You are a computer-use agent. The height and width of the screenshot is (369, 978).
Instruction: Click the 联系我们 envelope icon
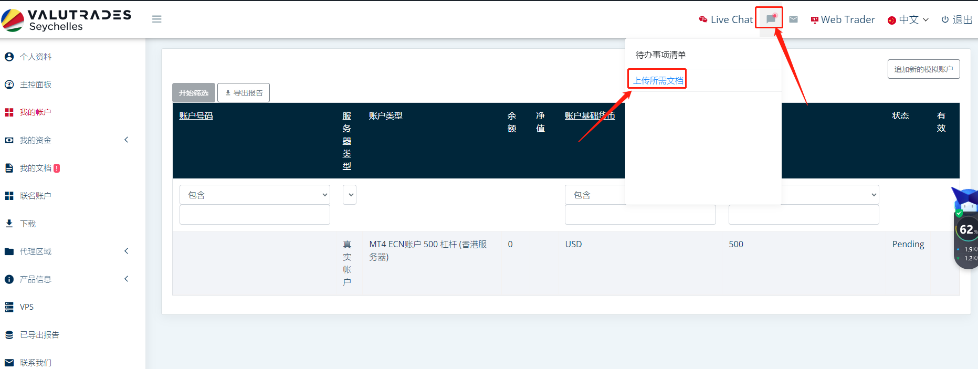pos(9,363)
